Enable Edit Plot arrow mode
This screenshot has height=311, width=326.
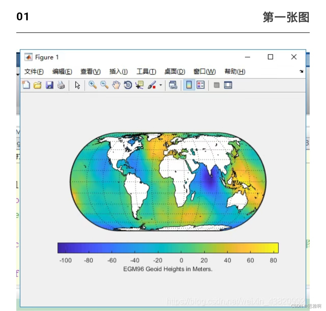click(x=77, y=85)
